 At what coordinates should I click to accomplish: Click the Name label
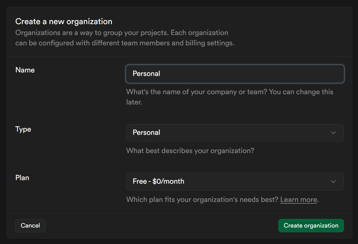tap(25, 70)
